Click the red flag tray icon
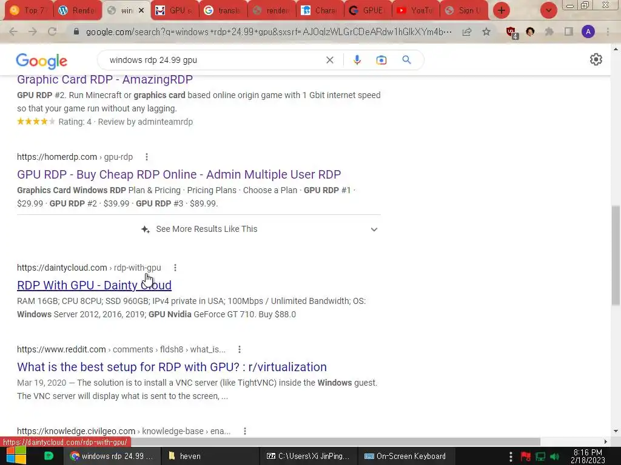 point(526,457)
